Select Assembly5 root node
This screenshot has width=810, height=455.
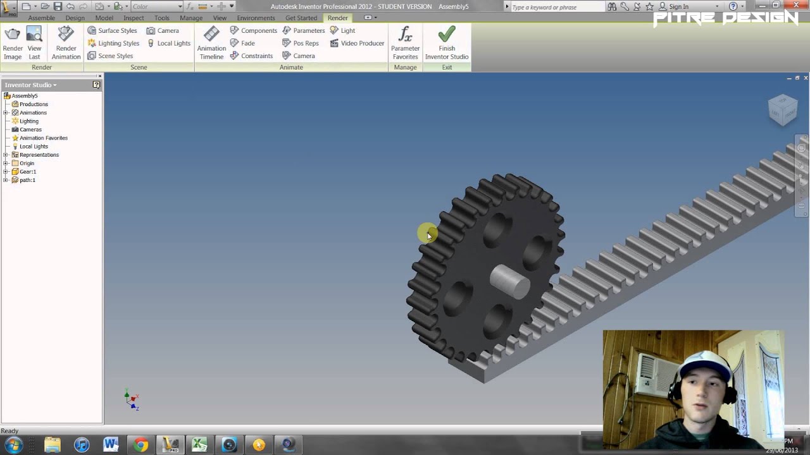[24, 95]
